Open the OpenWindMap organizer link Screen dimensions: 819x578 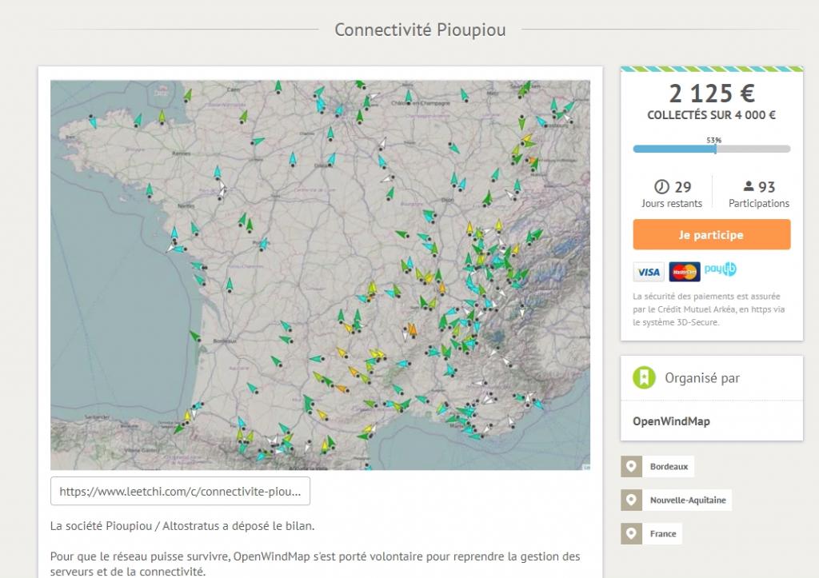coord(671,421)
